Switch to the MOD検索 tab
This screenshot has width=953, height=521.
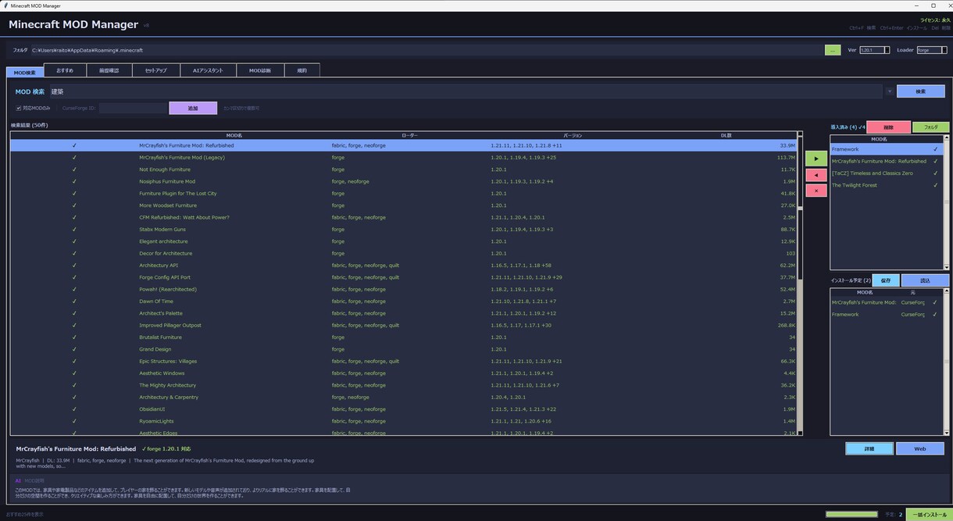tap(25, 72)
